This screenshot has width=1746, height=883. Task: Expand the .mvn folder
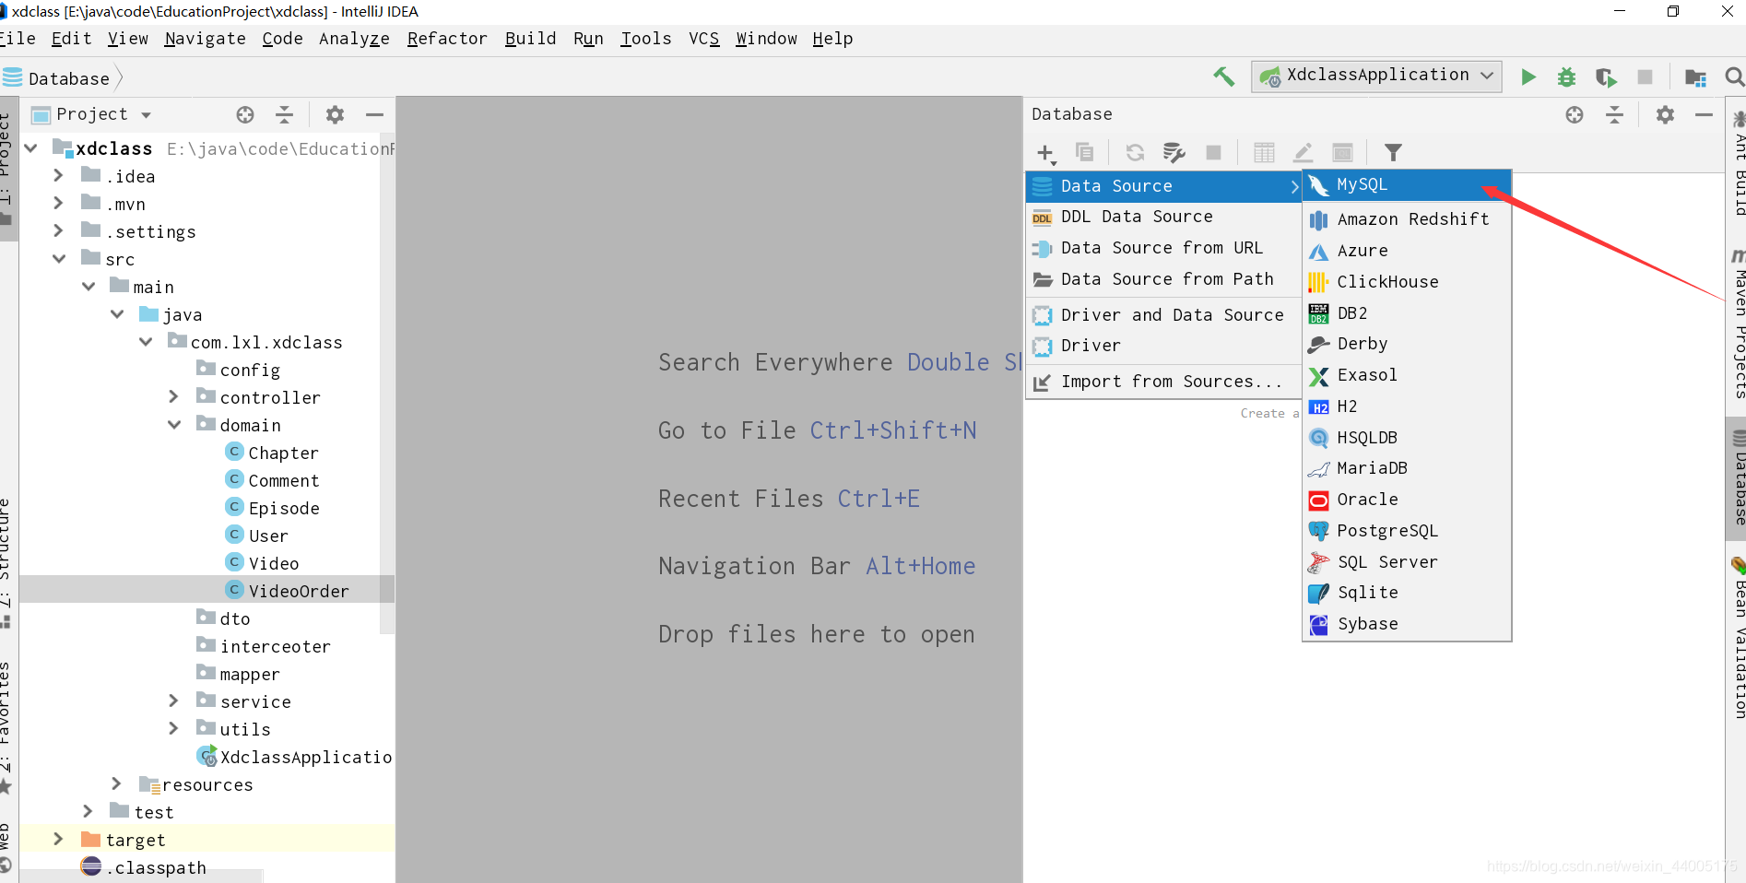58,203
